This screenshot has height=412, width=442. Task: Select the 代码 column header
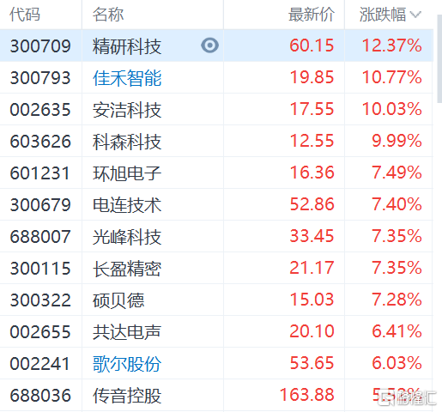click(25, 15)
